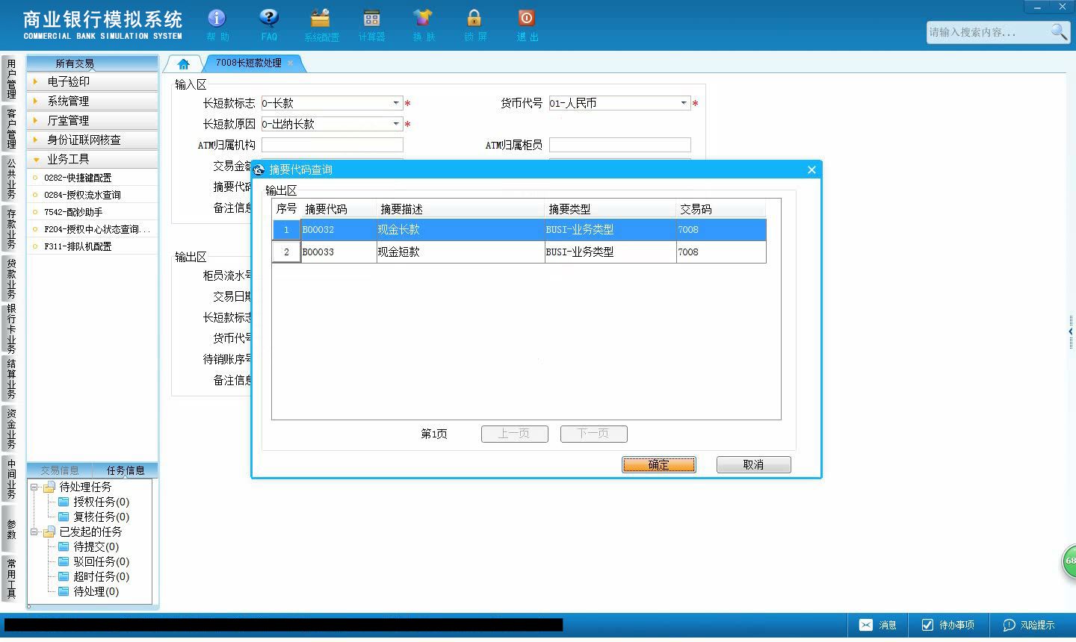The image size is (1076, 642).
Task: Open the 风险提示 status bar item
Action: point(1029,625)
